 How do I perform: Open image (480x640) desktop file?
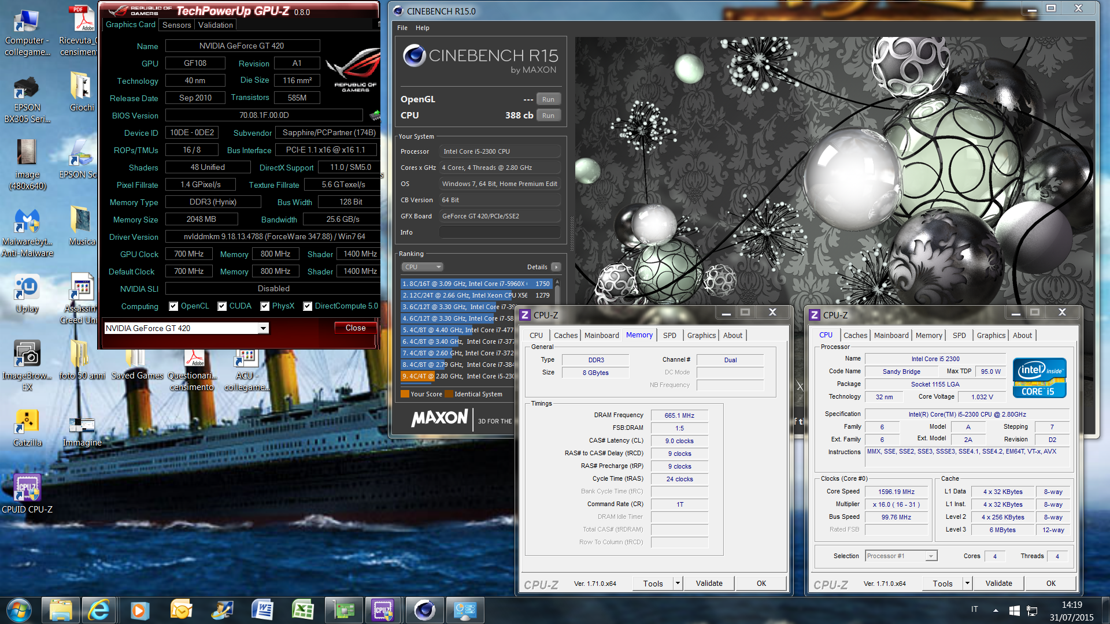[x=27, y=166]
